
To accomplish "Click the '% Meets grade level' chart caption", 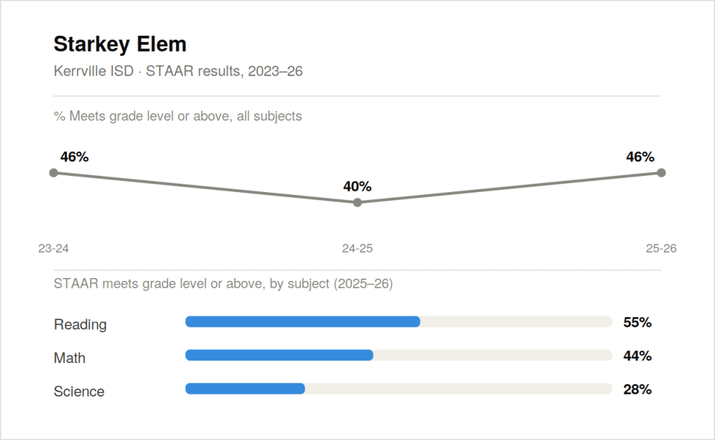I will pos(178,116).
